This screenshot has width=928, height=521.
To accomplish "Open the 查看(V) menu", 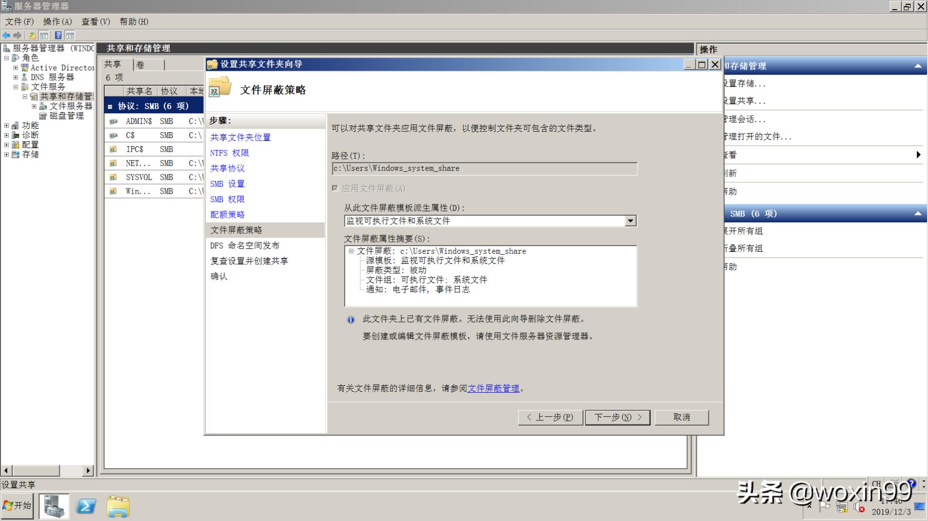I will pyautogui.click(x=95, y=21).
